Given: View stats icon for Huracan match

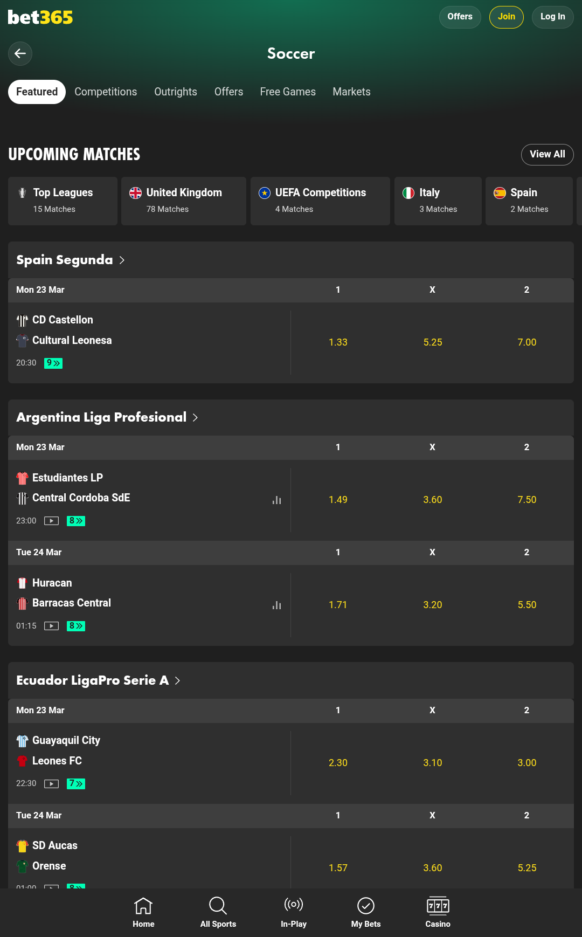Looking at the screenshot, I should click(276, 605).
